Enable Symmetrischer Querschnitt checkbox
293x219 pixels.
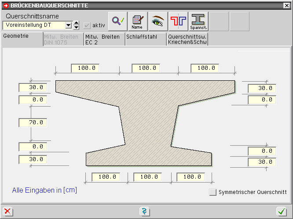(x=213, y=192)
